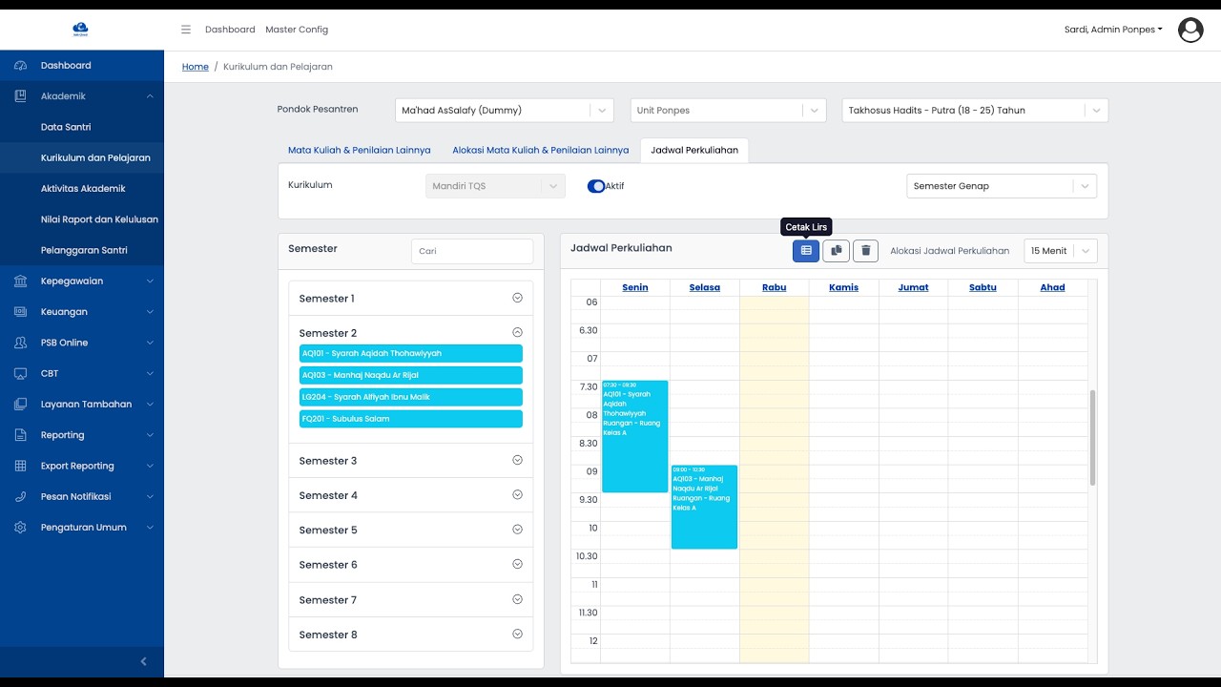This screenshot has height=687, width=1221.
Task: Click the Reporting document icon
Action: pos(21,435)
